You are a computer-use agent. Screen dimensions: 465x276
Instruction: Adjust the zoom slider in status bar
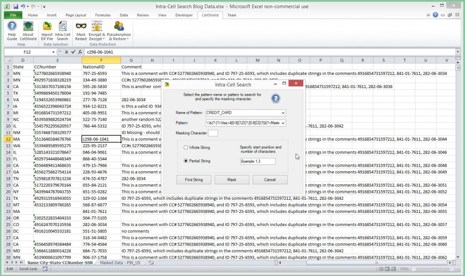(433, 269)
